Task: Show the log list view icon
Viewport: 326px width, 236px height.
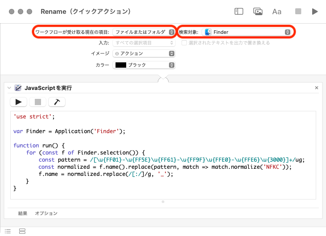Action: [8, 231]
